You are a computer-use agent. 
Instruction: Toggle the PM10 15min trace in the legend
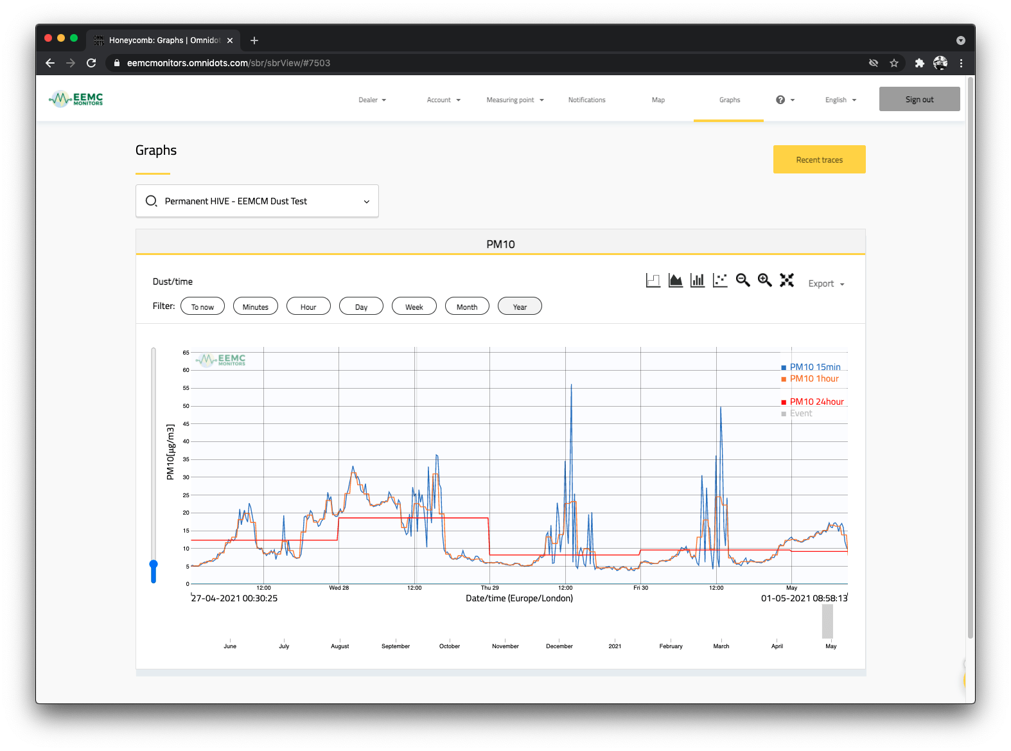(811, 367)
